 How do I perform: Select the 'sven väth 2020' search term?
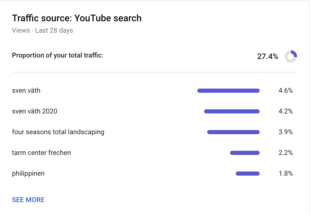pyautogui.click(x=35, y=111)
